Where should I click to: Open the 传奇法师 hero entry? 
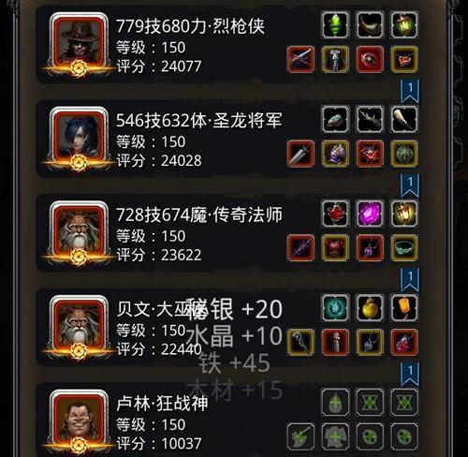(227, 232)
